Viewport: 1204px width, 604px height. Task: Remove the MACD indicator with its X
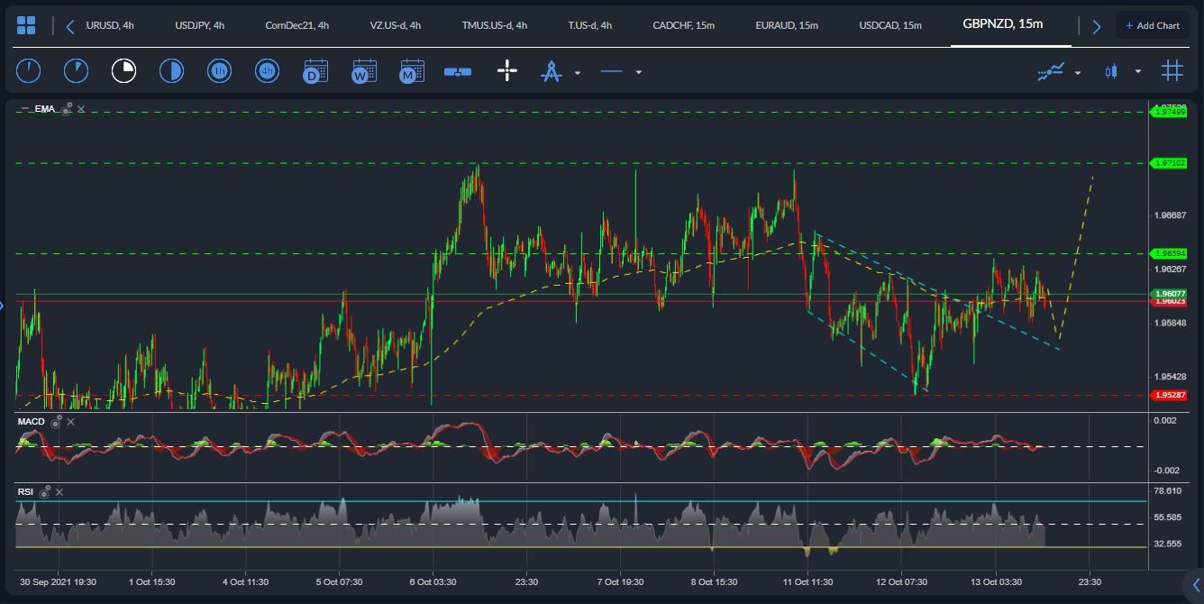(x=69, y=421)
